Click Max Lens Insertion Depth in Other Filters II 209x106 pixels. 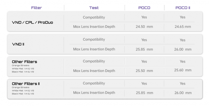click(x=94, y=93)
